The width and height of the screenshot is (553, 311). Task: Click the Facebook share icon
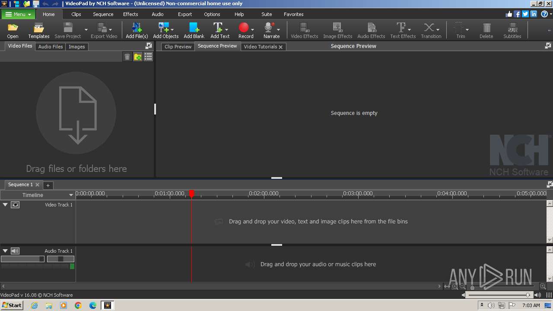point(517,14)
